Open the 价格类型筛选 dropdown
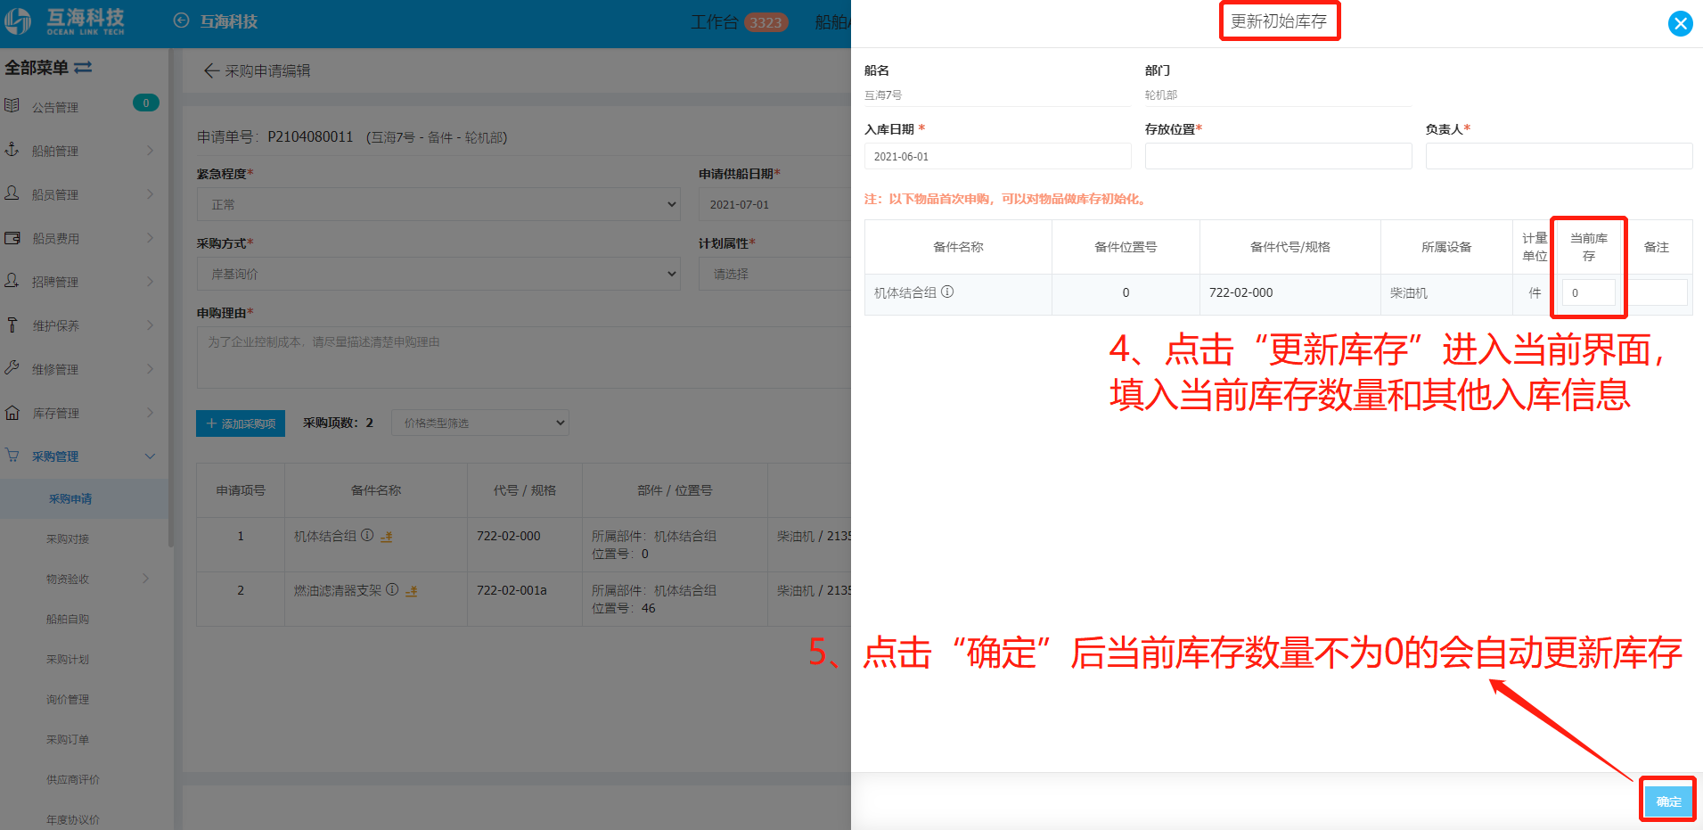Image resolution: width=1703 pixels, height=830 pixels. (x=480, y=423)
